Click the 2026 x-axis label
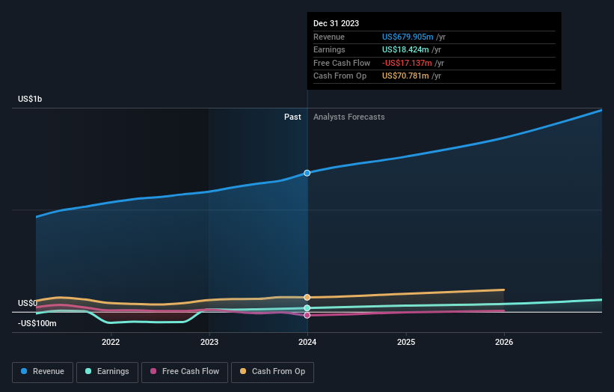The image size is (614, 392). coord(504,342)
